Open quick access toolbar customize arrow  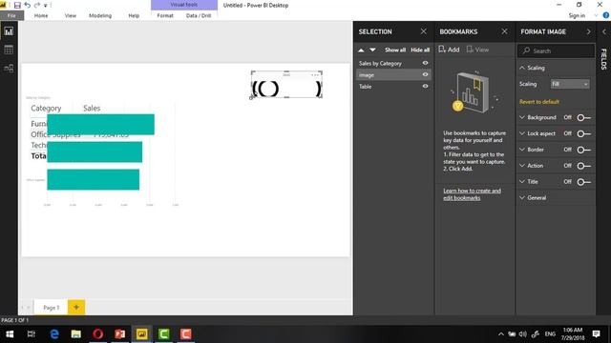pos(46,6)
